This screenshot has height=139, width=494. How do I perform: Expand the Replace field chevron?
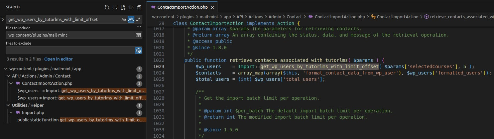click(x=3, y=19)
